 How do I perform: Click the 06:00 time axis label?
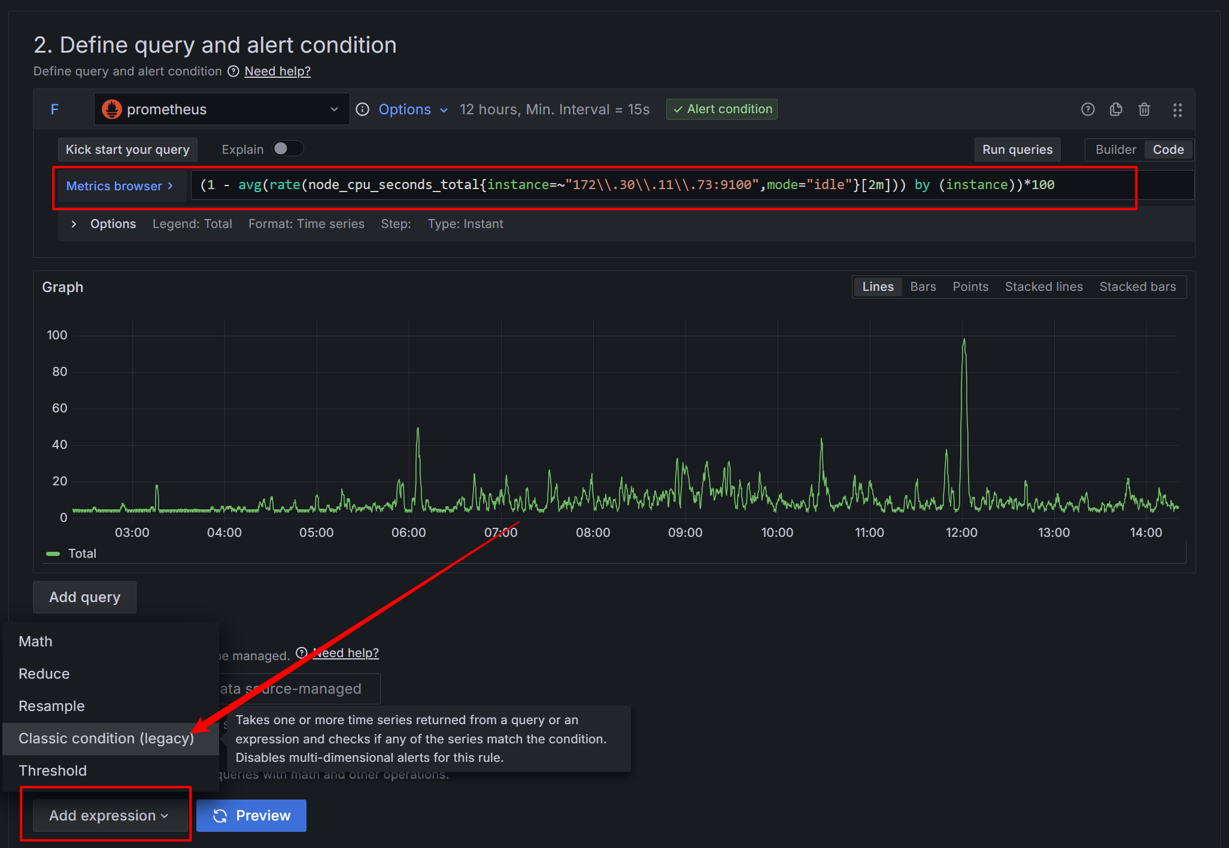tap(408, 533)
